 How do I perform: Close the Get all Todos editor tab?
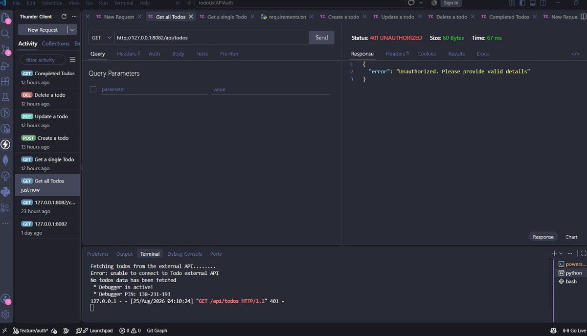point(191,17)
